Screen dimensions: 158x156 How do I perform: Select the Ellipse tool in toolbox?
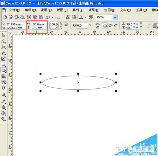point(4,70)
